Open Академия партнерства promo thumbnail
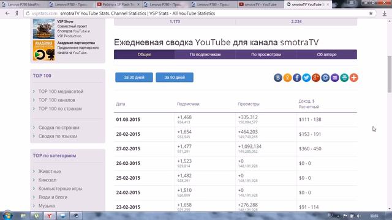Screen dimensions: 392x220 (x=43, y=50)
